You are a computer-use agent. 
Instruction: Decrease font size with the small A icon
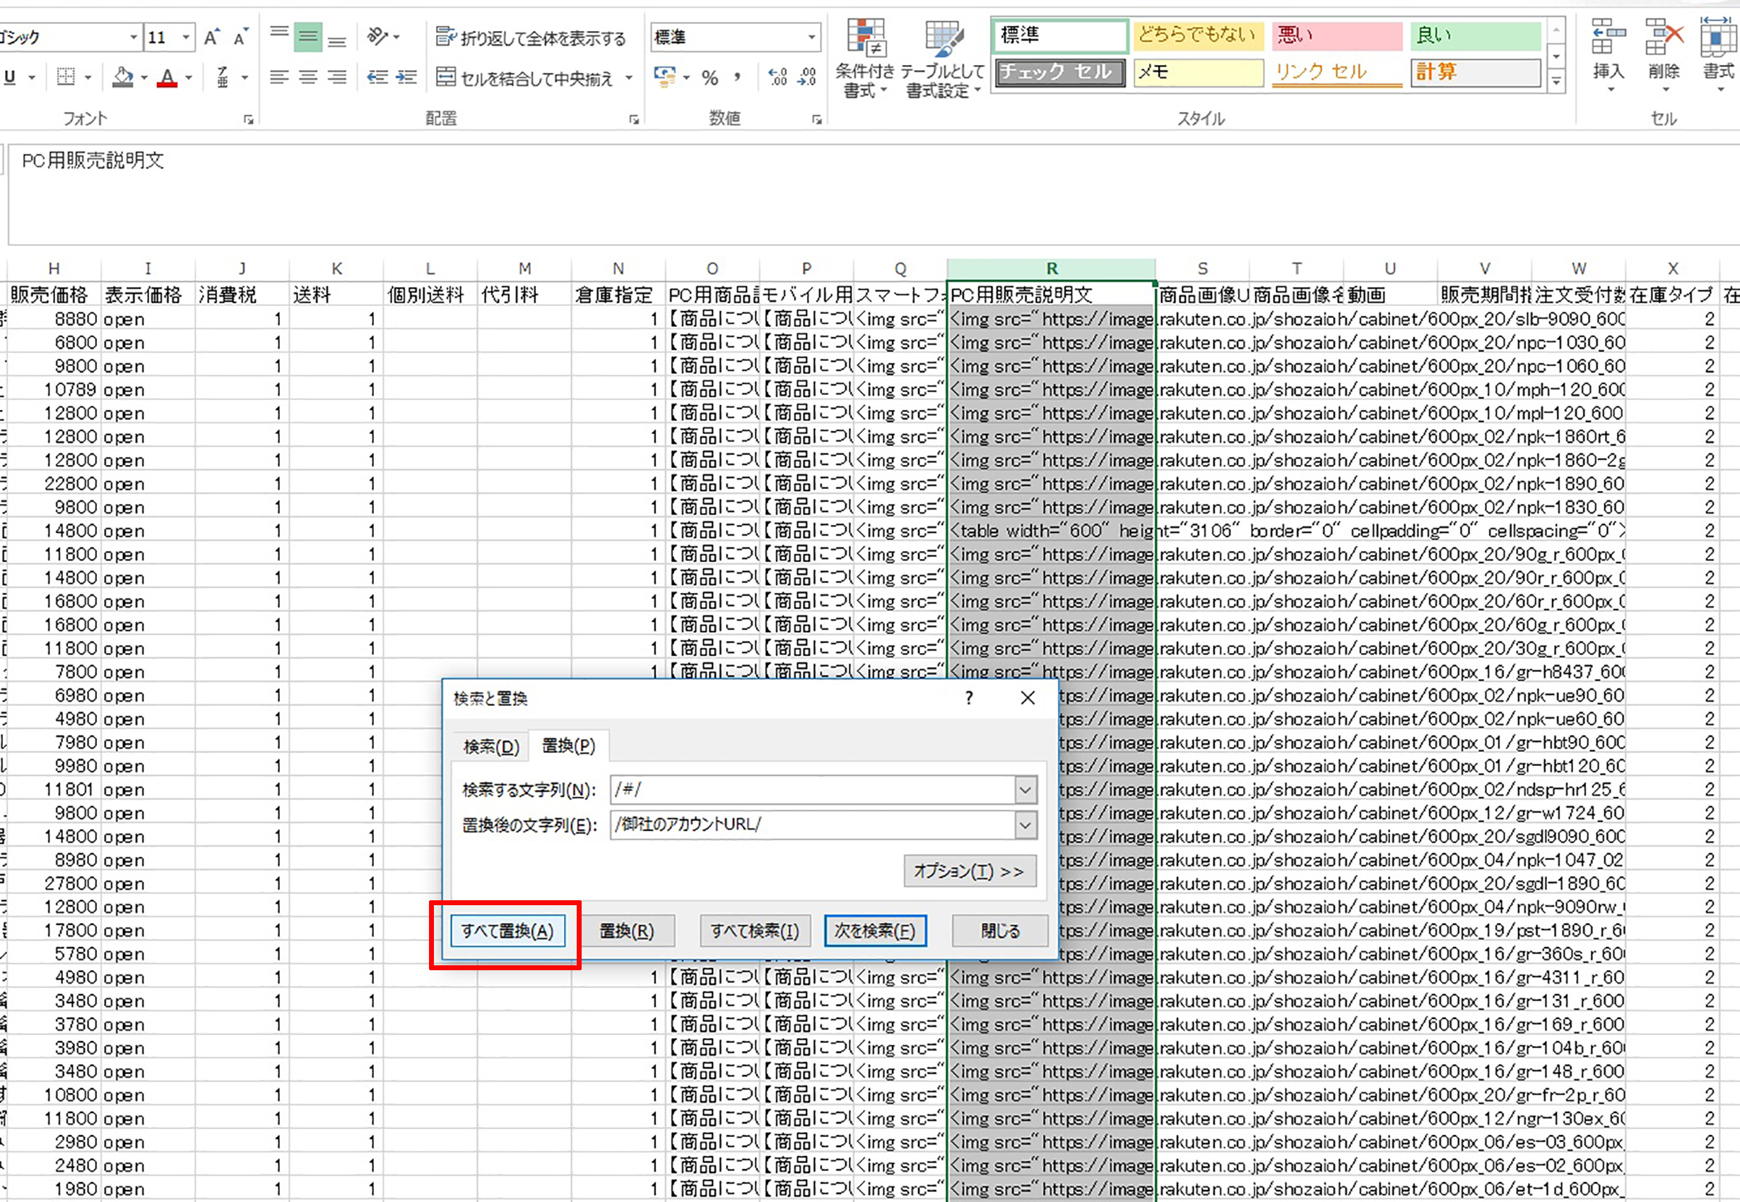click(240, 37)
